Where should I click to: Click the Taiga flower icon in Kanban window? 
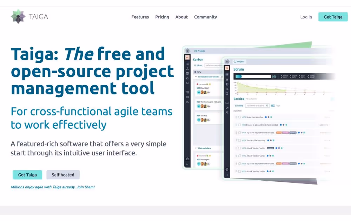187,51
